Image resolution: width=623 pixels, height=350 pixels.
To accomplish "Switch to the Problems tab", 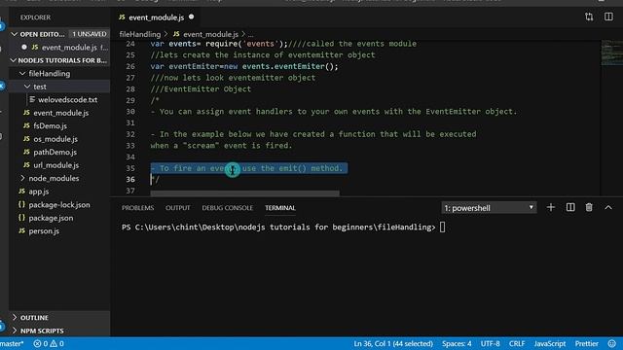I will click(x=137, y=207).
